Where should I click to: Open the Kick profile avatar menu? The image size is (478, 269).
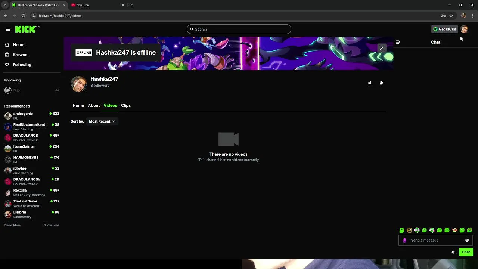pyautogui.click(x=464, y=29)
